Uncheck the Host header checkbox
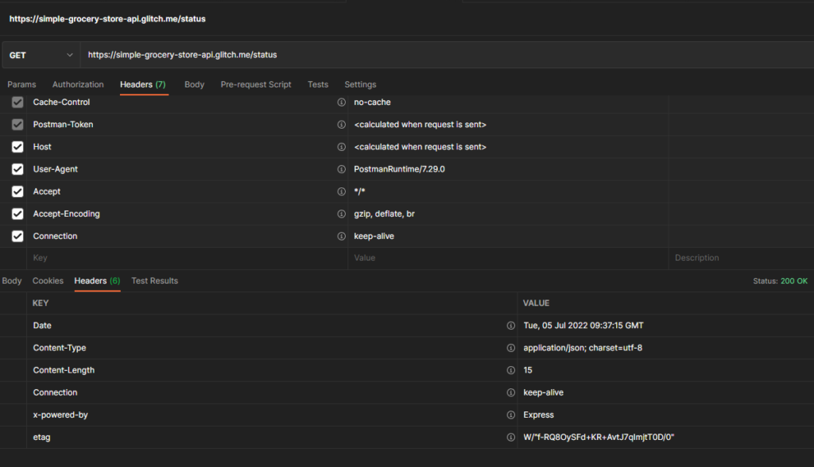 [17, 147]
